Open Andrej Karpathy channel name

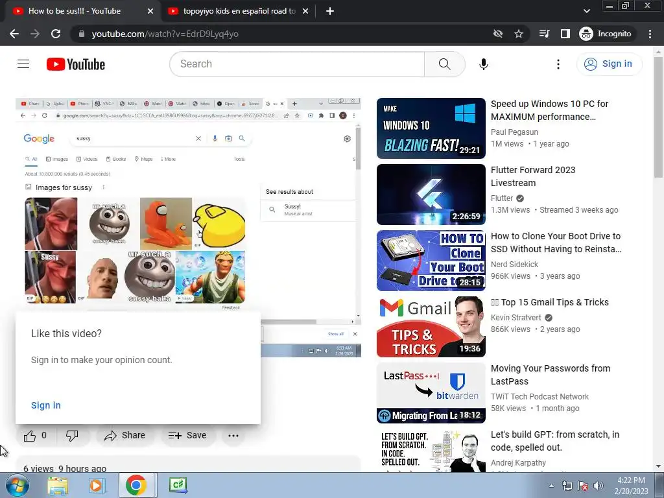[518, 463]
